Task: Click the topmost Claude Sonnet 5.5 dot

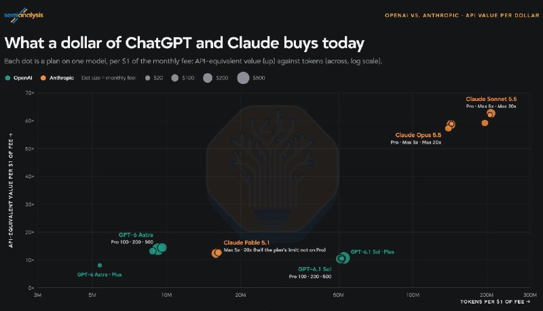Action: pos(491,113)
